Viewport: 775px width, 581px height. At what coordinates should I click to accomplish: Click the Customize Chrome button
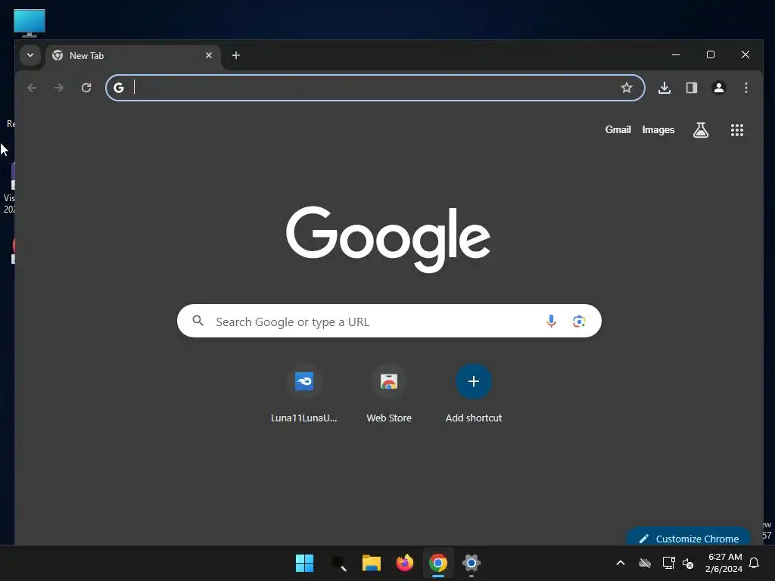(x=689, y=538)
